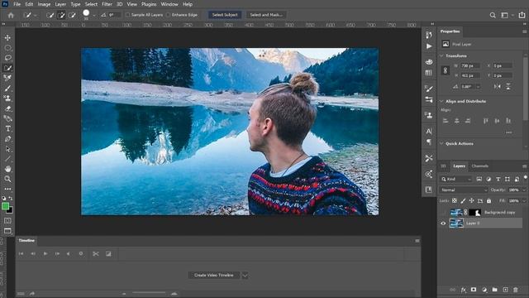This screenshot has height=298, width=529.
Task: Click the Search magnifier icon at top right
Action: pyautogui.click(x=493, y=15)
